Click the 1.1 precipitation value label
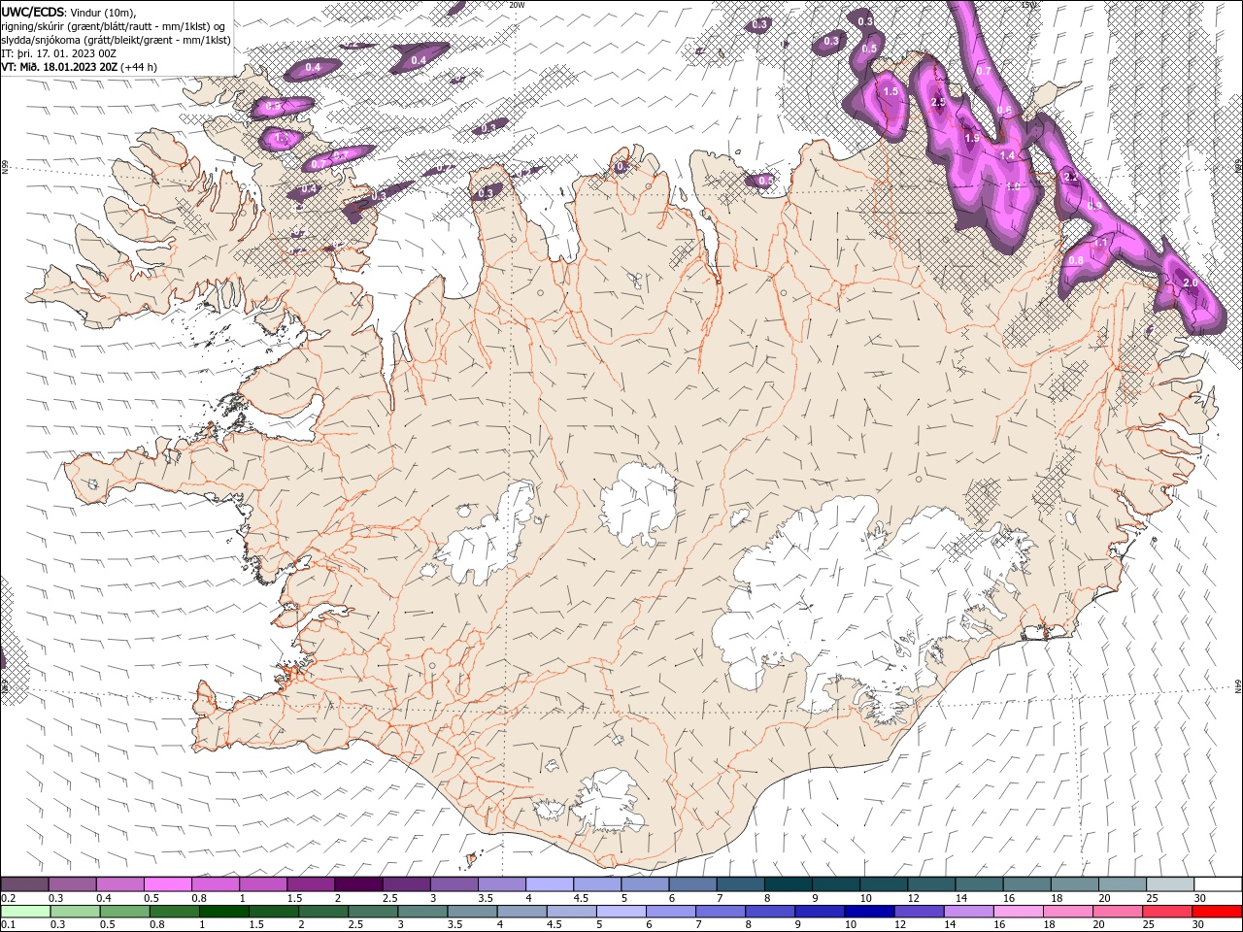1243x932 pixels. (1101, 243)
